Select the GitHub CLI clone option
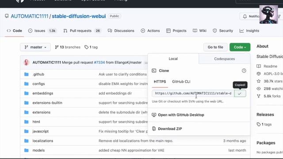This screenshot has width=283, height=159. click(181, 82)
